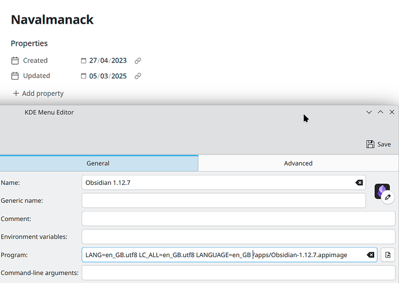Click the Updated property type icon
The image size is (399, 283).
click(15, 76)
